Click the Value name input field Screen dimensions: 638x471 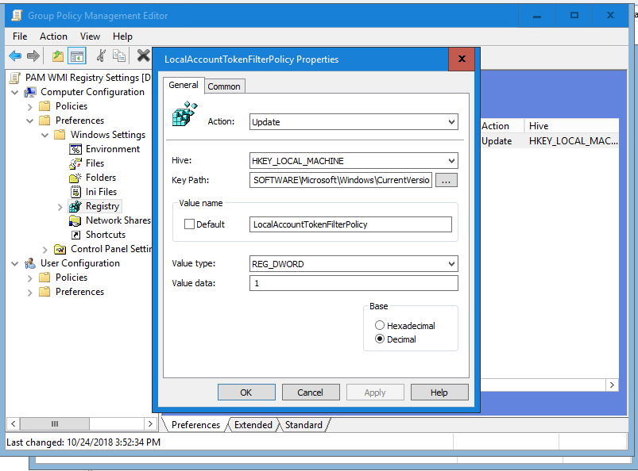(x=350, y=224)
